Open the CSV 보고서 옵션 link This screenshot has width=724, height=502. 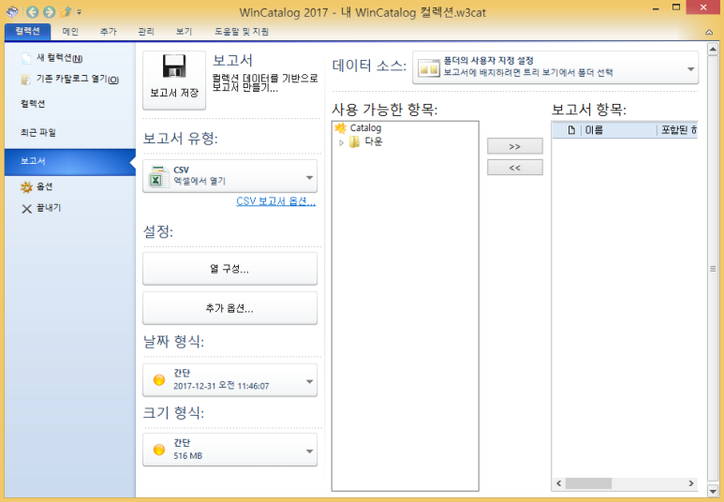[x=276, y=201]
